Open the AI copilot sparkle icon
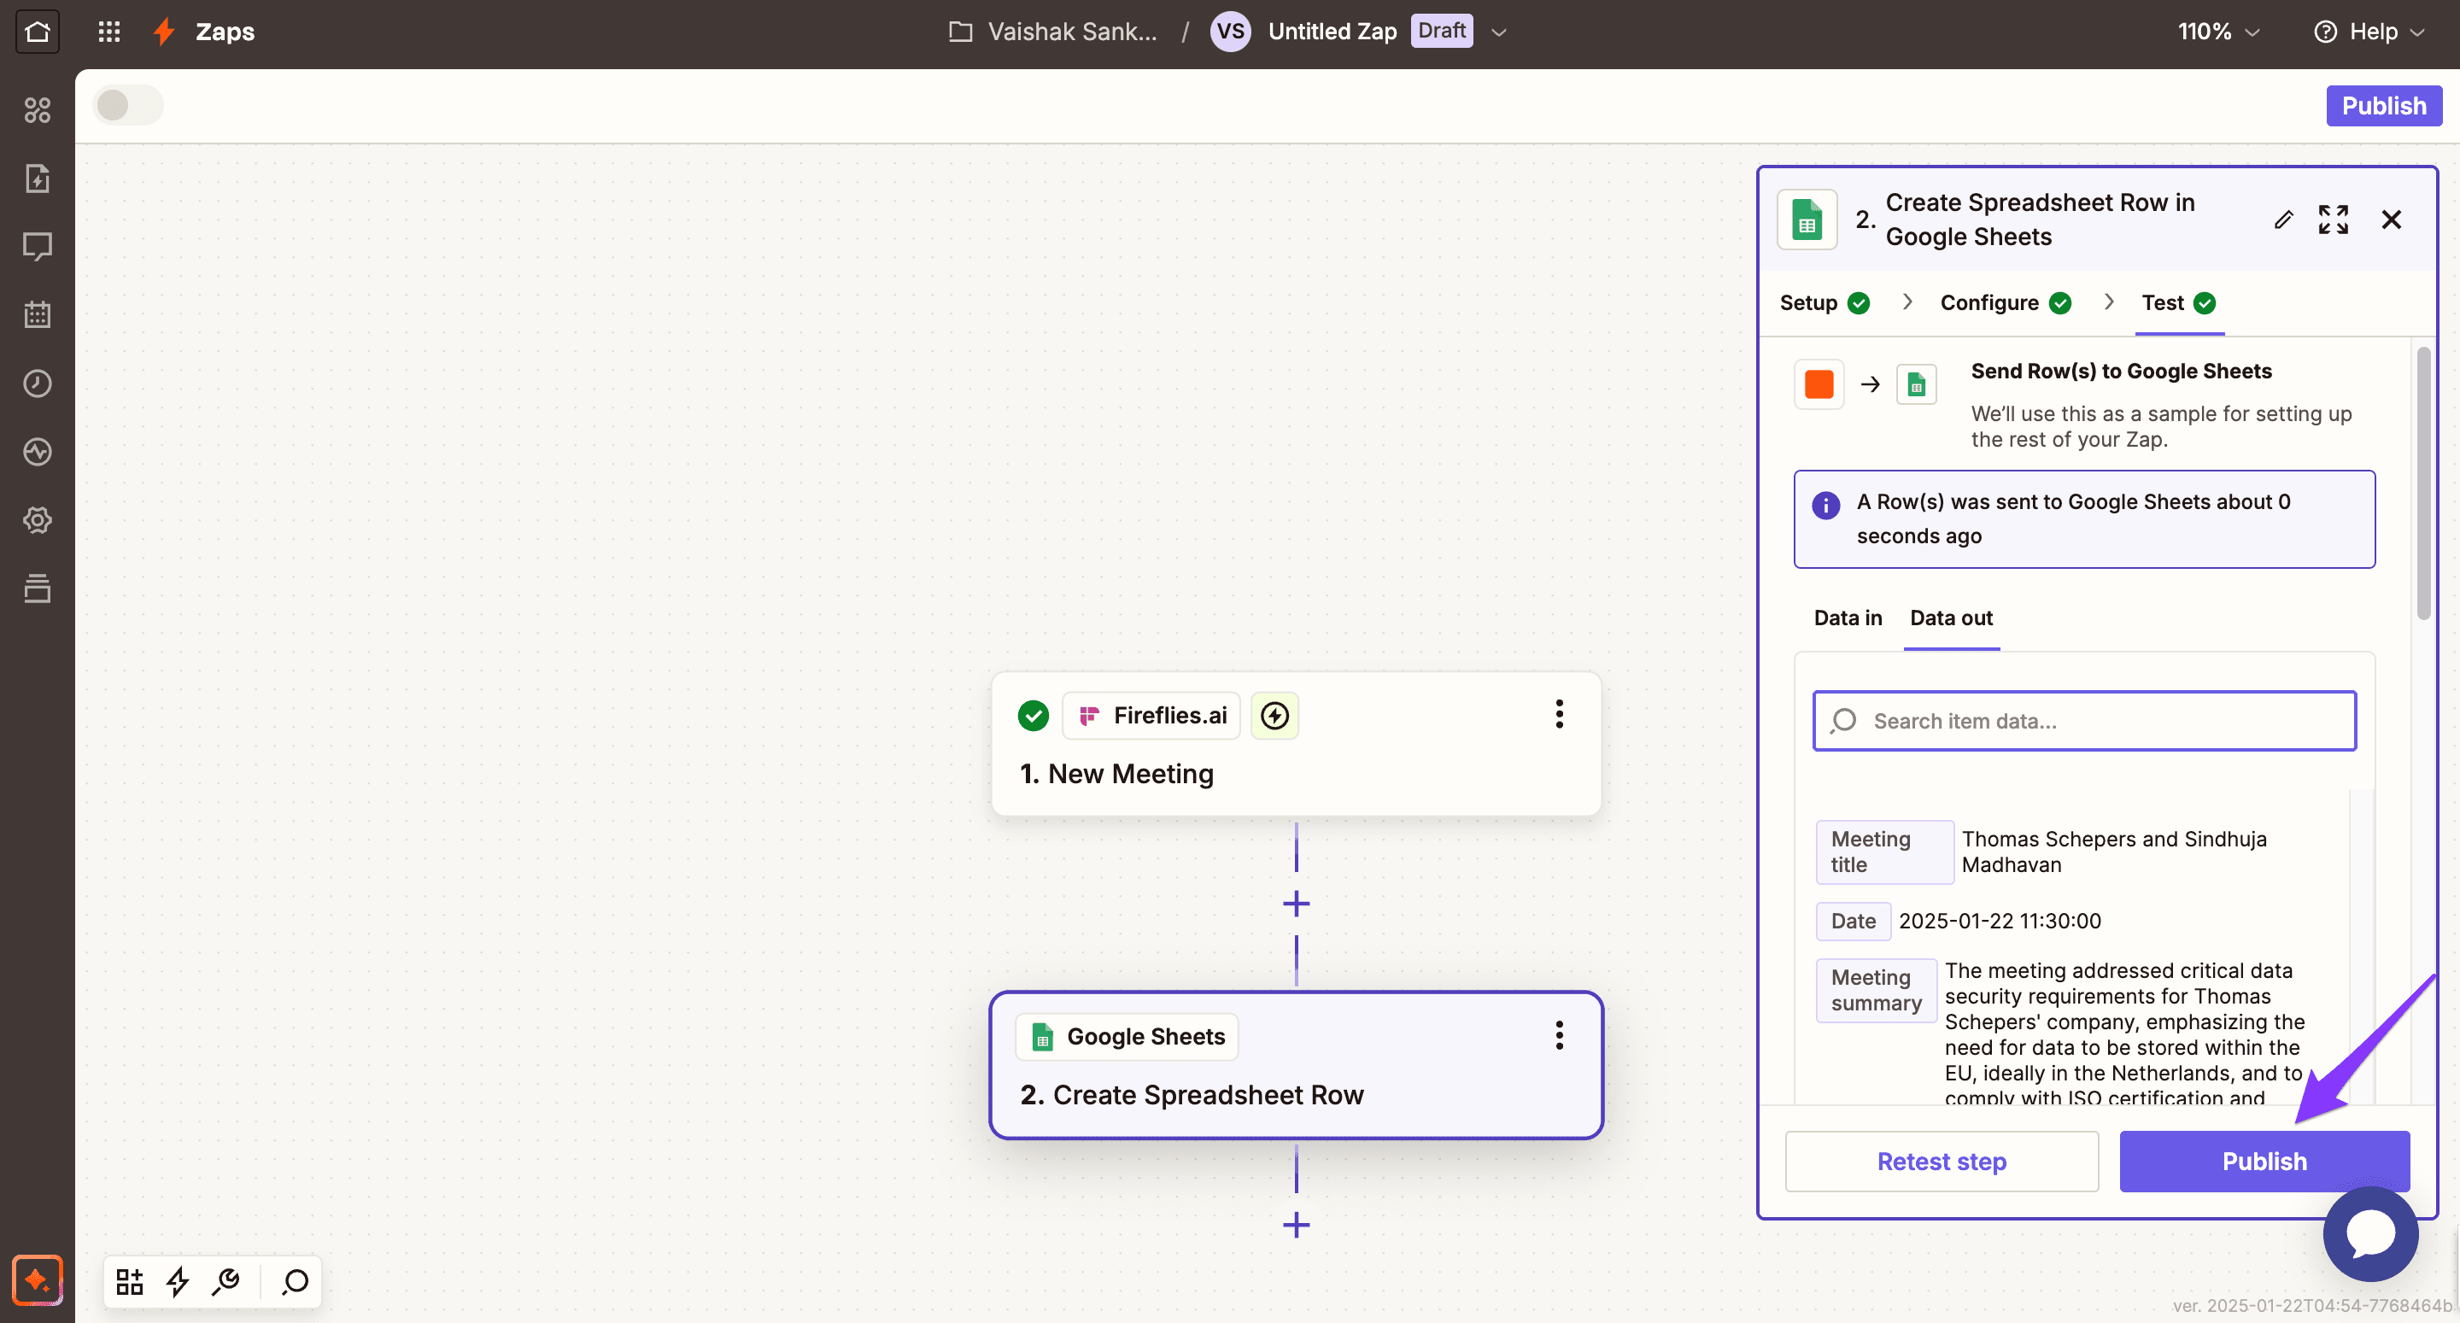The height and width of the screenshot is (1323, 2460). [38, 1280]
